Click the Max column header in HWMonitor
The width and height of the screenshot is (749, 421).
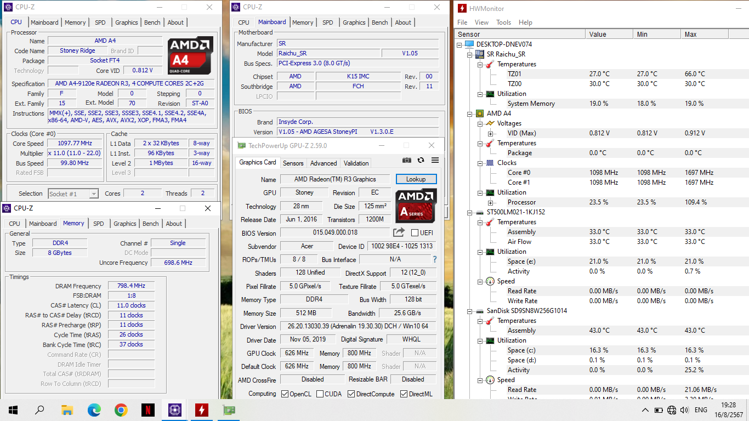coord(705,34)
